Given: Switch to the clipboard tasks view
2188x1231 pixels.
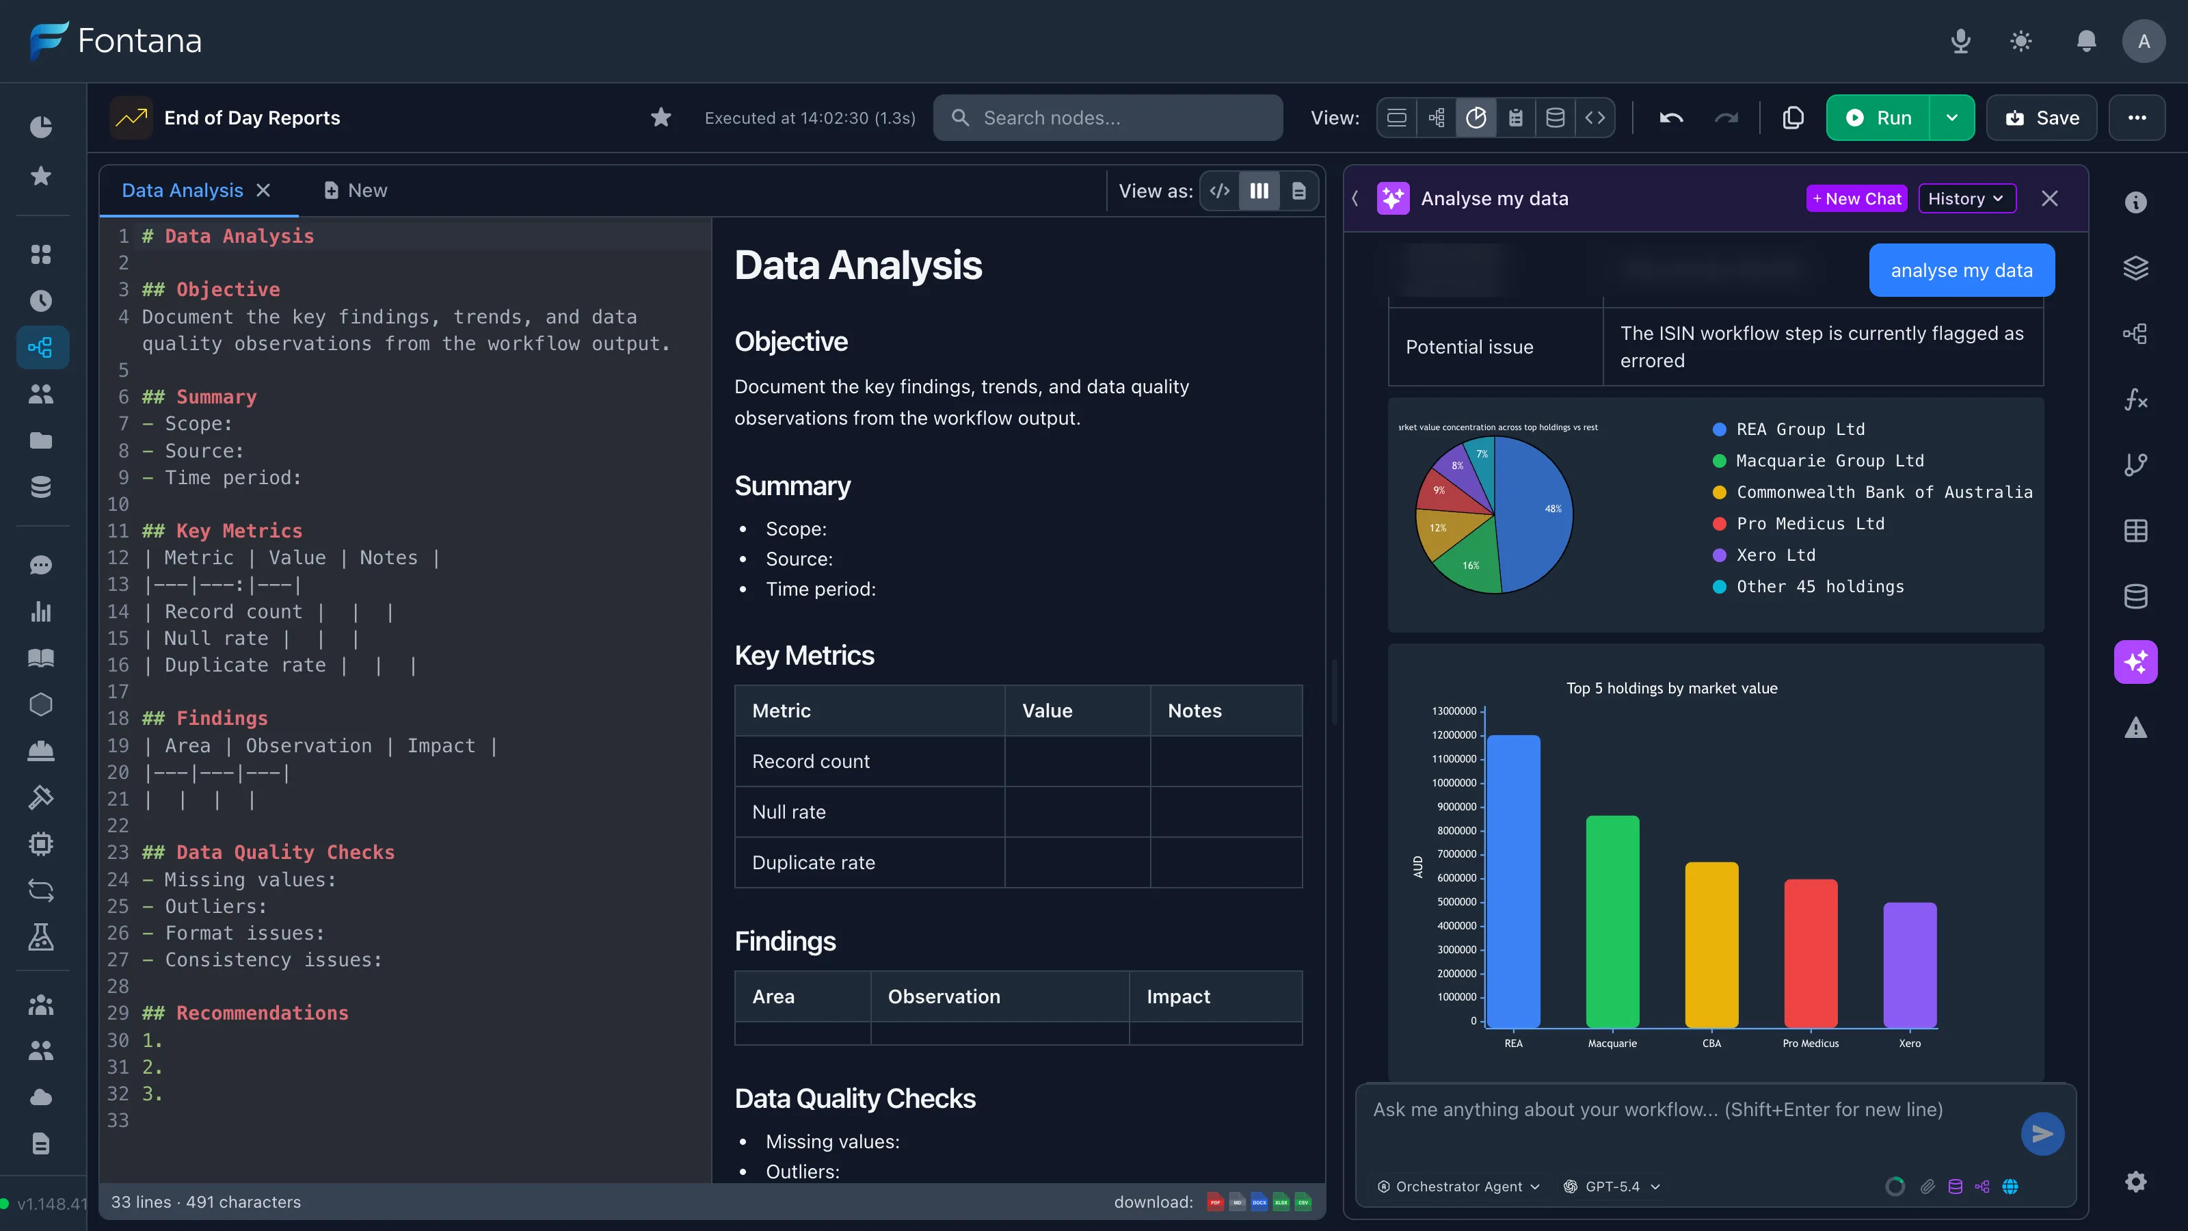Looking at the screenshot, I should [1515, 117].
